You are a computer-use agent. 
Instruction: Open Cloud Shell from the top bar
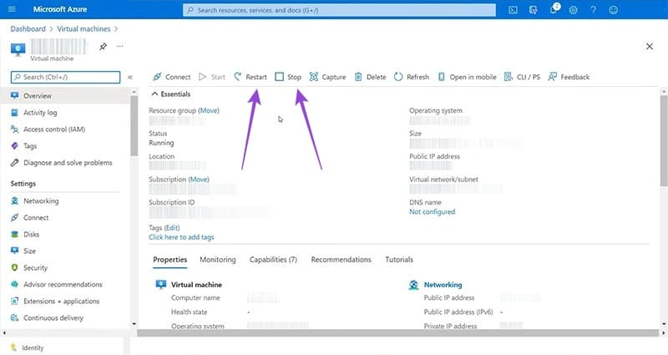513,9
